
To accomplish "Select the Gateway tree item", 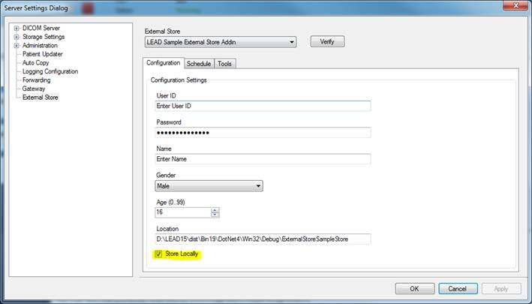I will point(35,89).
